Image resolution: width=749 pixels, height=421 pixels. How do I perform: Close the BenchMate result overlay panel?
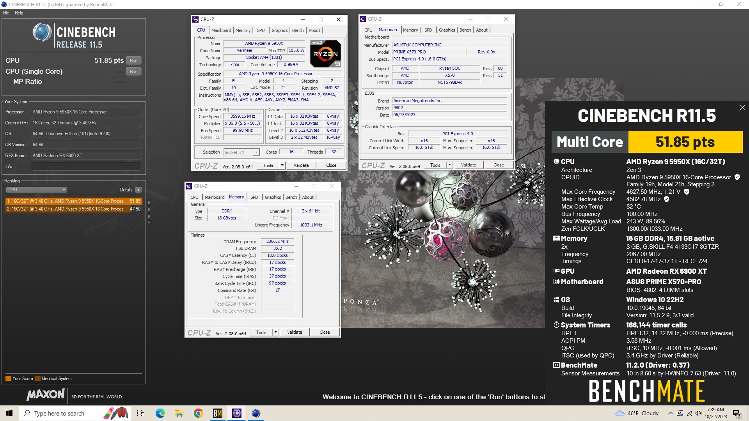[742, 108]
